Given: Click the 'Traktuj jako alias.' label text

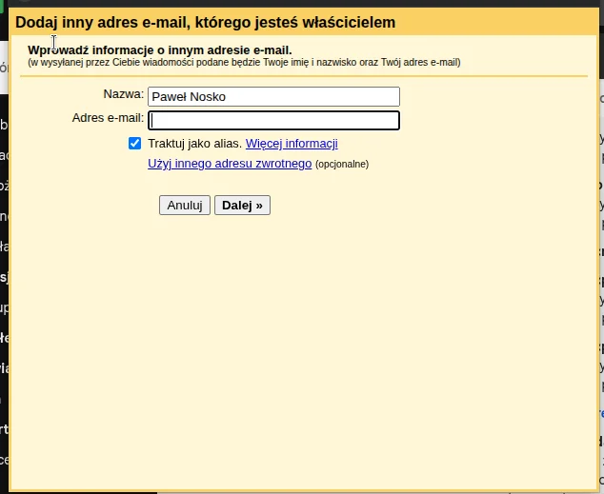Looking at the screenshot, I should click(195, 144).
